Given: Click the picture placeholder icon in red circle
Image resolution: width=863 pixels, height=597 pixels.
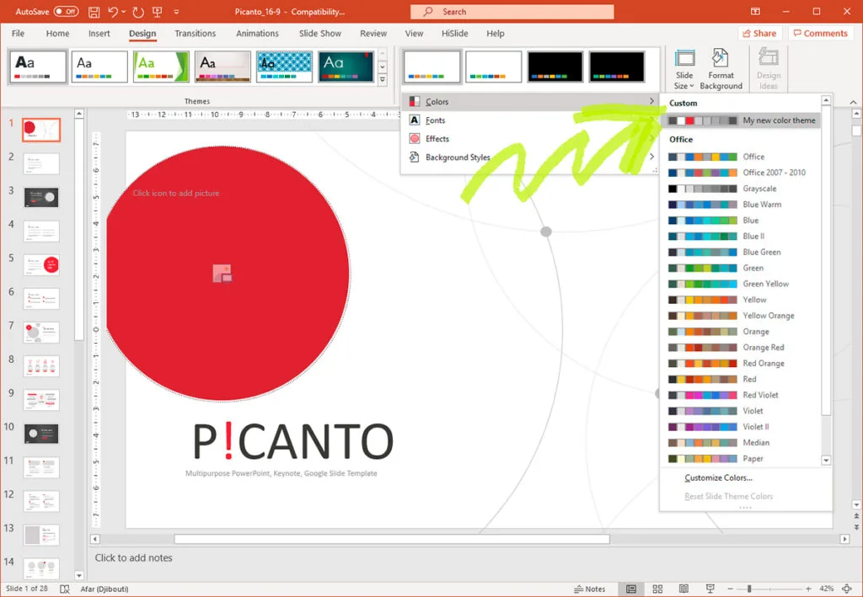Looking at the screenshot, I should [222, 273].
